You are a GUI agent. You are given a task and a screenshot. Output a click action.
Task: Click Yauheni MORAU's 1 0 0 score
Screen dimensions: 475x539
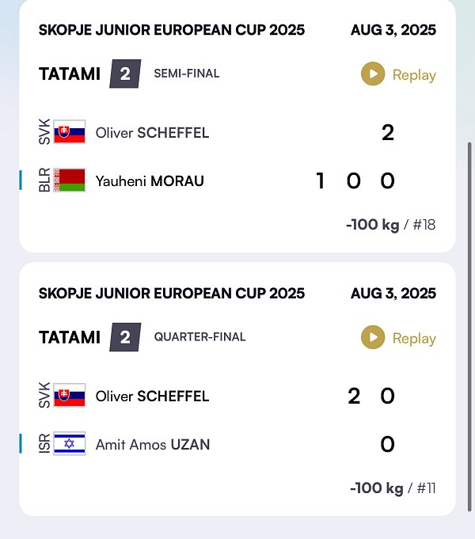(355, 180)
